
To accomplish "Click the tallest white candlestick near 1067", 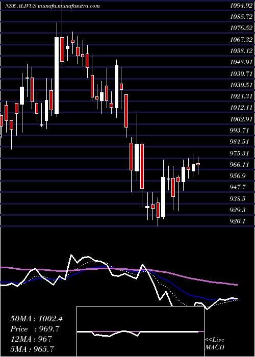I will [57, 75].
